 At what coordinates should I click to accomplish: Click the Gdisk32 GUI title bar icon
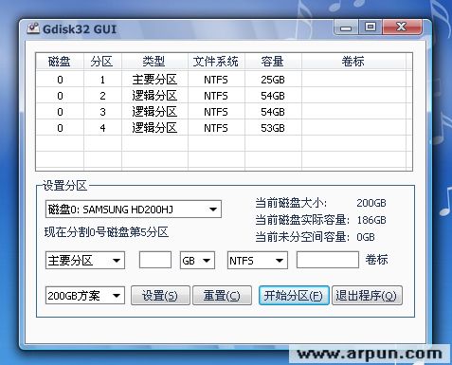tap(33, 28)
